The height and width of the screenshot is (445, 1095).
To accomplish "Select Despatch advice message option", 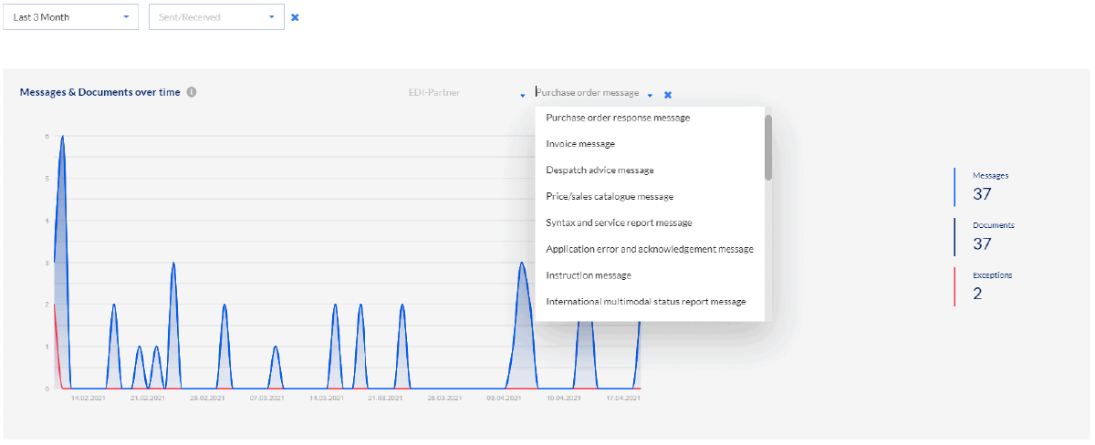I will [600, 171].
